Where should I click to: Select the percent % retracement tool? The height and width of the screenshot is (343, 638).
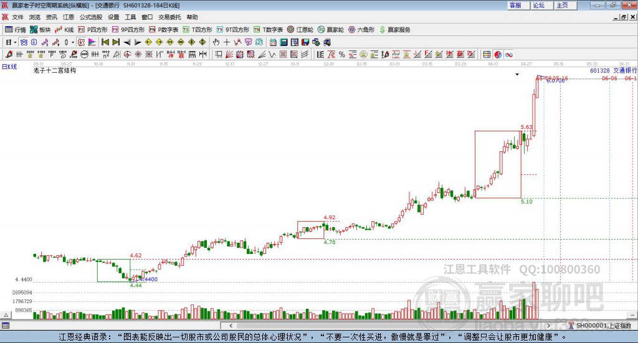tap(342, 54)
